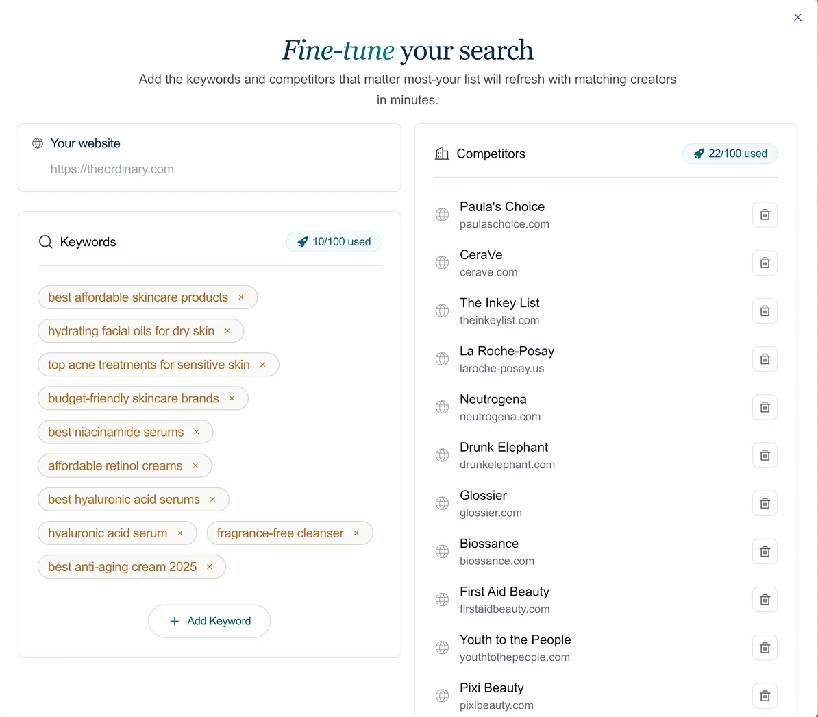Screen dimensions: 818x717
Task: Delete Paula's Choice competitor
Action: click(765, 215)
